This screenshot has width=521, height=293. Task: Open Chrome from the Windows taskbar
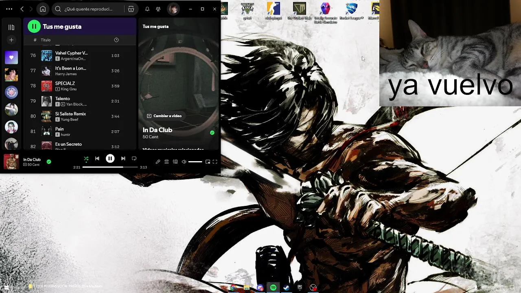233,287
